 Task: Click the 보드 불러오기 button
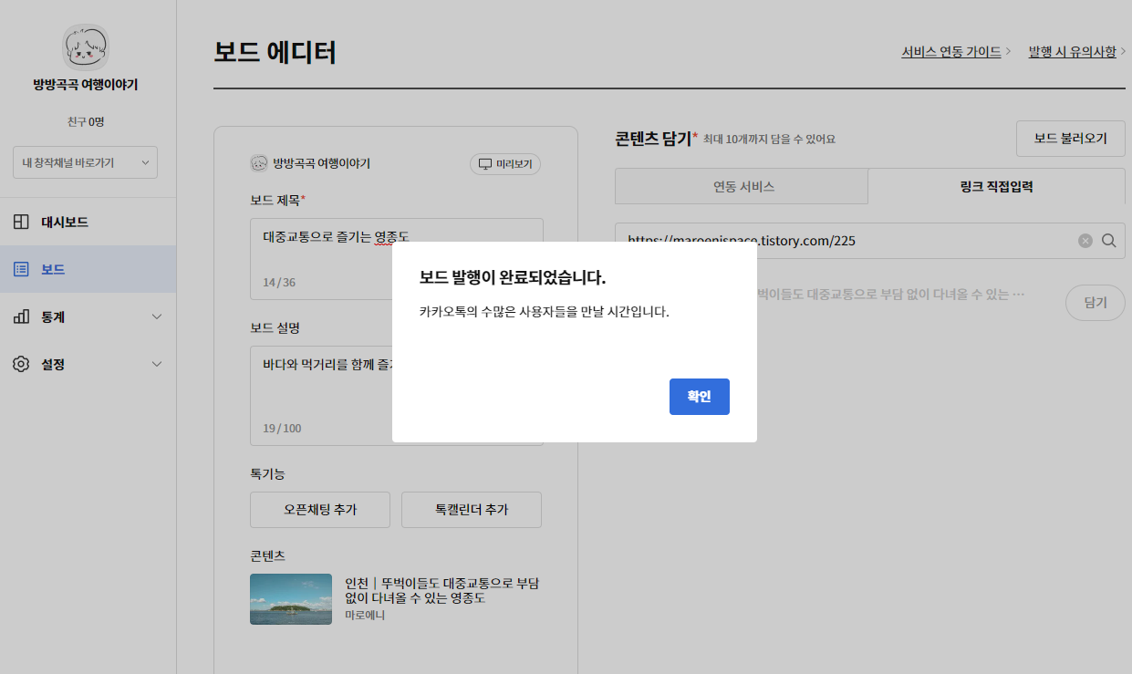[1070, 137]
